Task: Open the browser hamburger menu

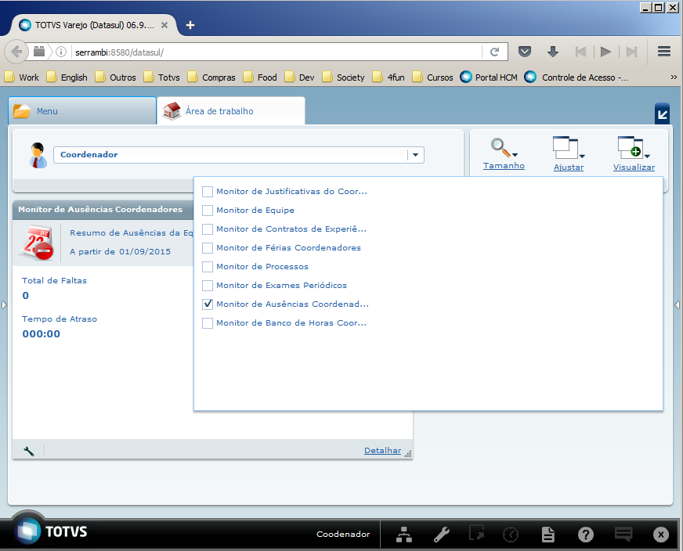Action: 664,52
